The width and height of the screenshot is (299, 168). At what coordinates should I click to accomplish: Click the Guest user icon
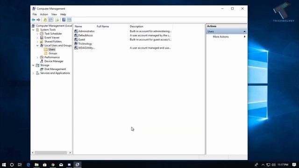pyautogui.click(x=76, y=39)
